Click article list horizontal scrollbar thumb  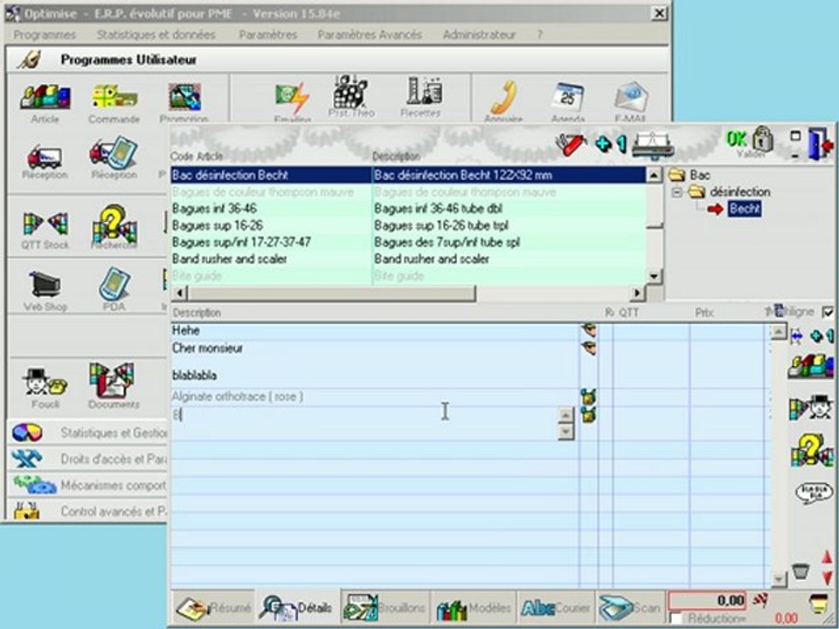(331, 294)
